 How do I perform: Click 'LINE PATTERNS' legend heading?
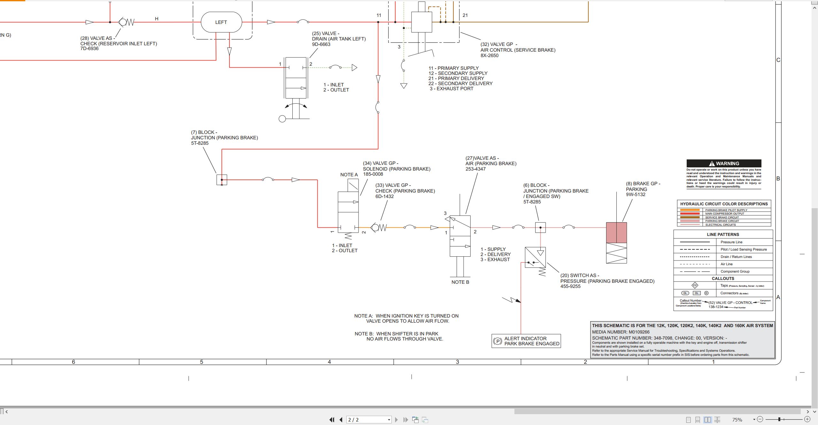(x=723, y=234)
